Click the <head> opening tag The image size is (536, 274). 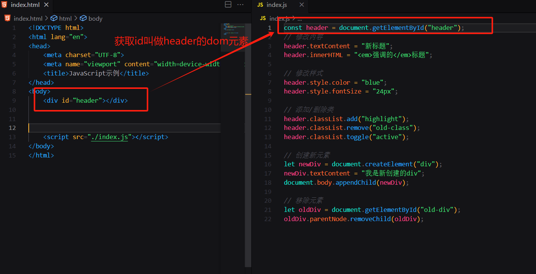[39, 46]
